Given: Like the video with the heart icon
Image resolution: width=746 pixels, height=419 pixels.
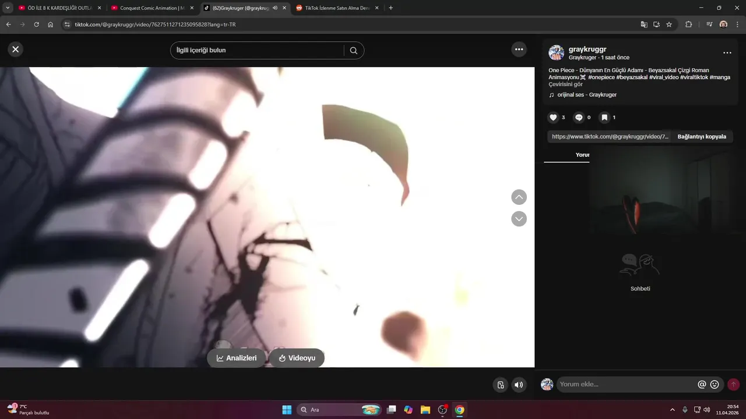Looking at the screenshot, I should point(553,118).
